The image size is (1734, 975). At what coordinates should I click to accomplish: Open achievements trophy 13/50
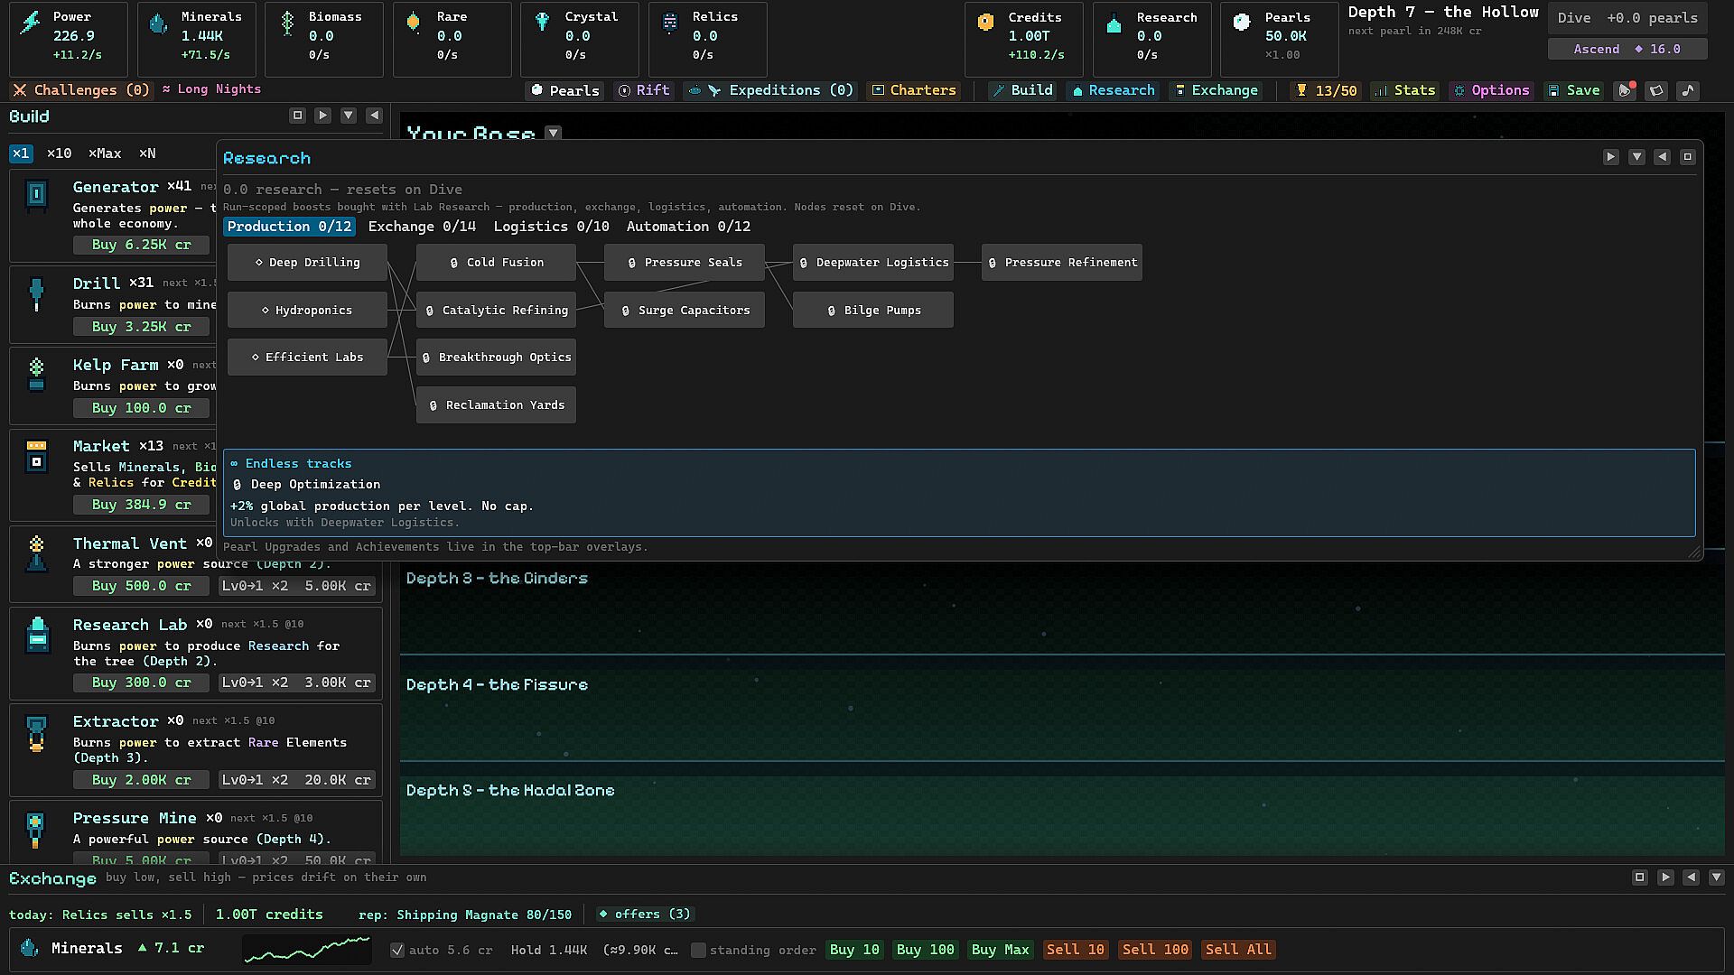click(1326, 90)
